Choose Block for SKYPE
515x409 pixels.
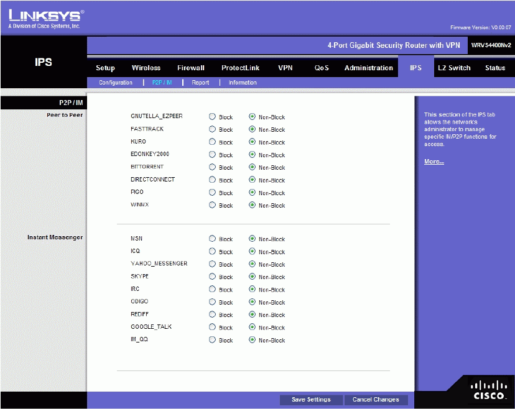coord(212,277)
